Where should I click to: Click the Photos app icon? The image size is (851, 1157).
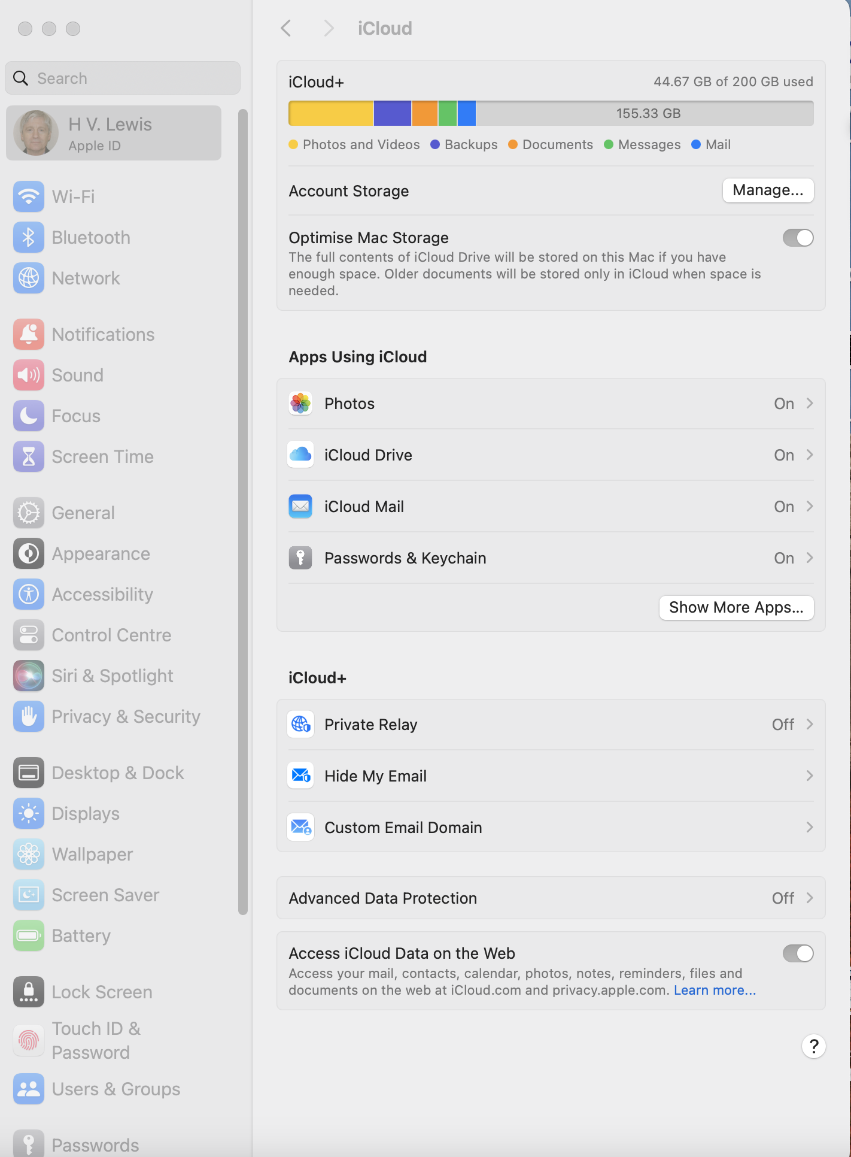tap(300, 404)
